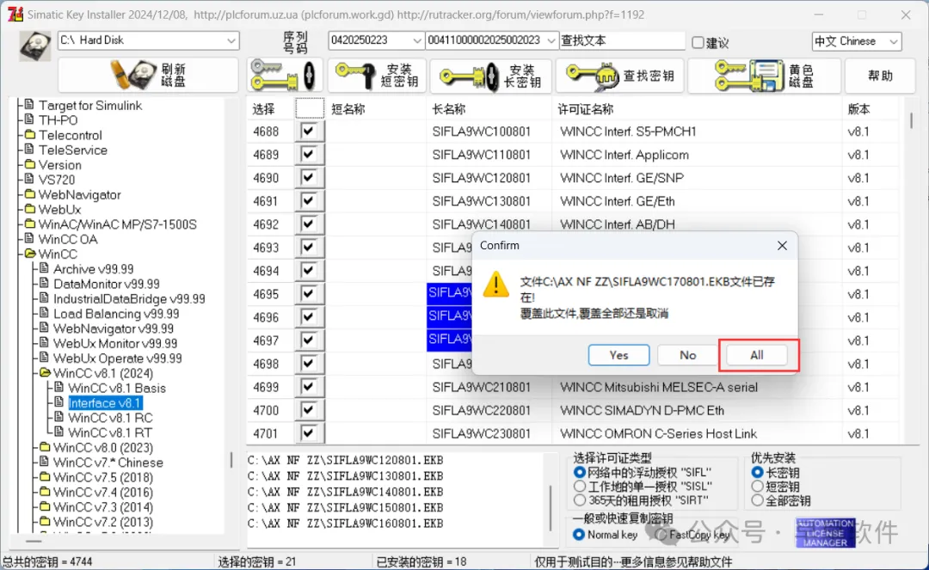The image size is (929, 570).
Task: Click Find key button (查找密钥)
Action: (x=619, y=75)
